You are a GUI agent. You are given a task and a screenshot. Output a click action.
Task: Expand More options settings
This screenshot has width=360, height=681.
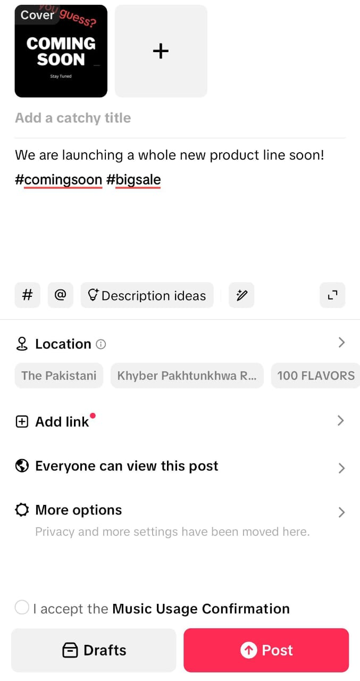click(x=341, y=512)
